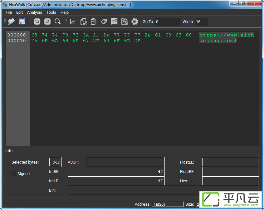Click the undo arrow icon
Viewport: 264px width, 210px height.
click(x=37, y=21)
